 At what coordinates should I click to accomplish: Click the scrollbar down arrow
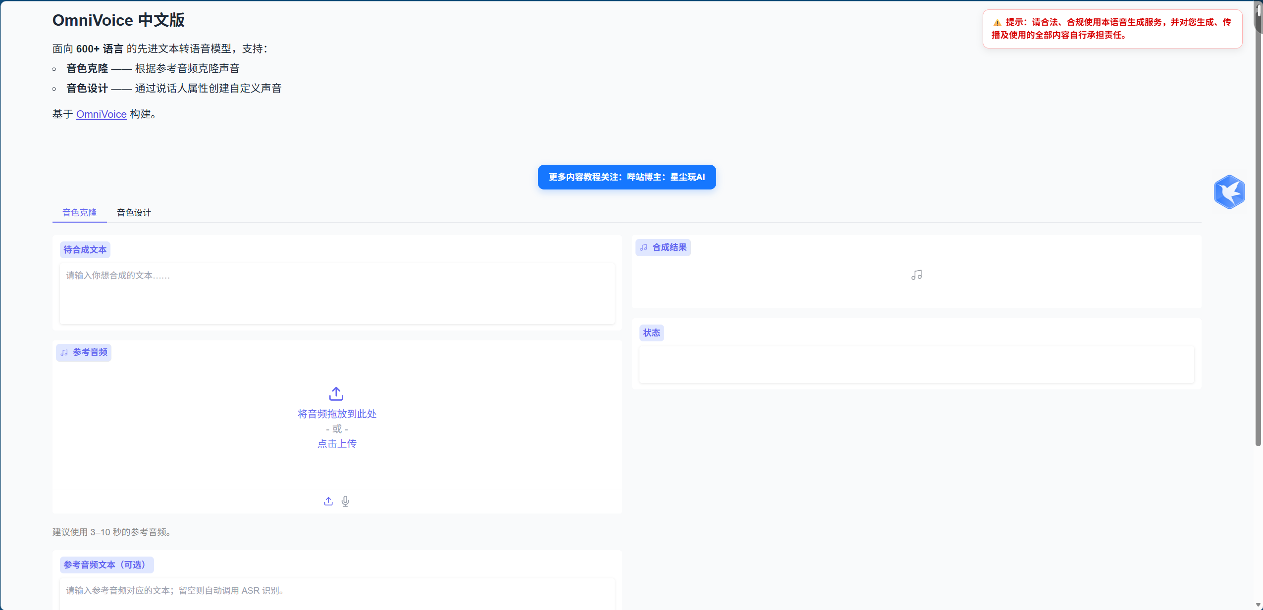pyautogui.click(x=1259, y=605)
